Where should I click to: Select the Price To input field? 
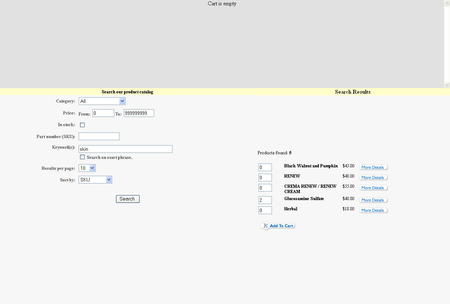pyautogui.click(x=139, y=113)
